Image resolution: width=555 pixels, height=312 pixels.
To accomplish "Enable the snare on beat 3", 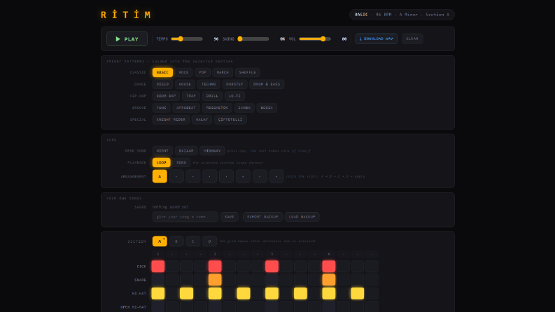I will pos(272,280).
